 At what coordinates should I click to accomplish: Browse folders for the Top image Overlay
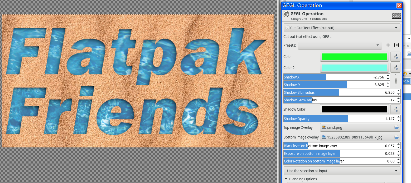[x=396, y=127]
